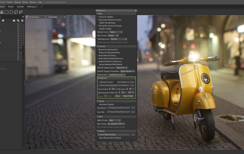Open the Ray Tracing dropdown
Screen dimensions: 244x154
tap(116, 124)
